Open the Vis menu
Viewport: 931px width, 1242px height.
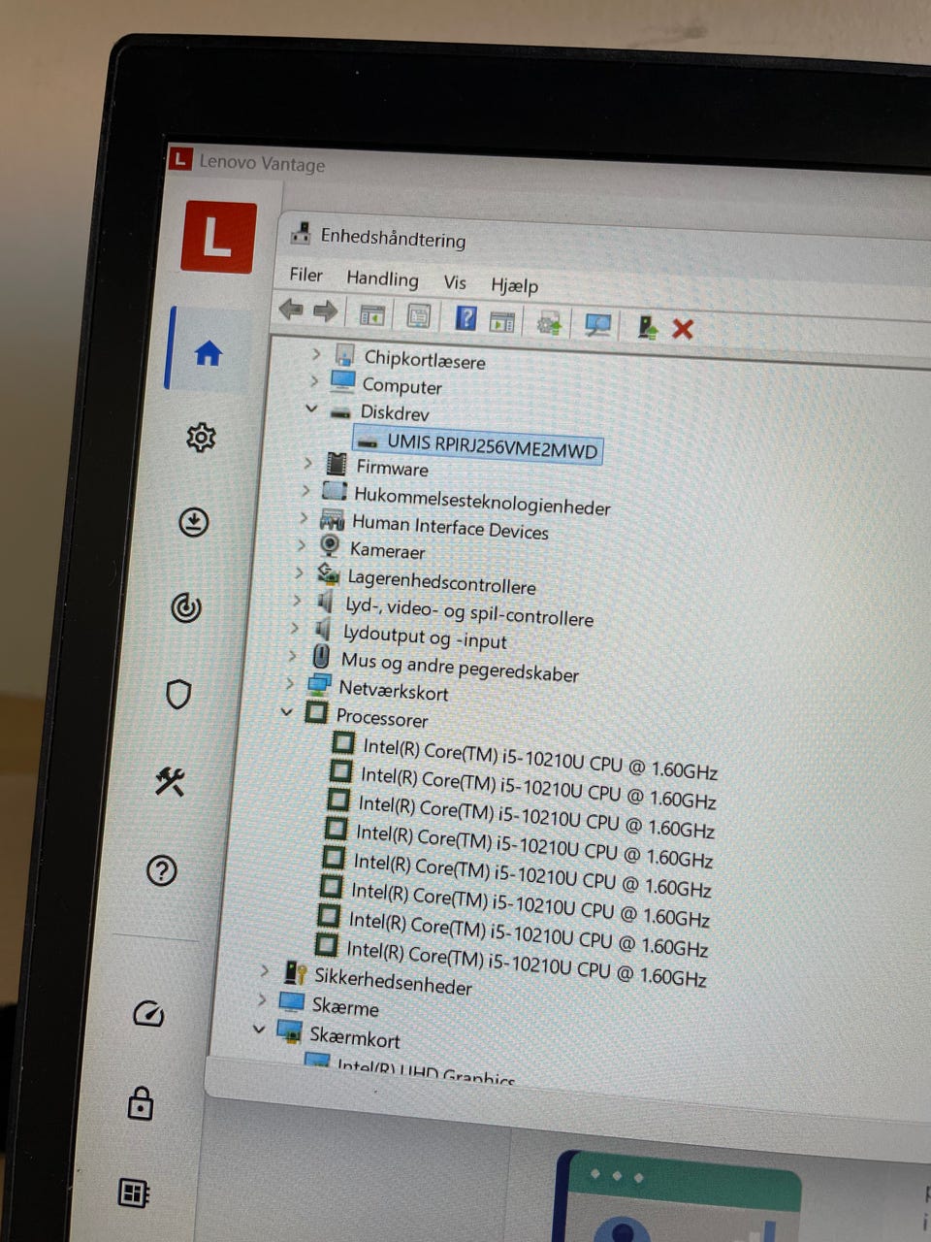(x=455, y=282)
